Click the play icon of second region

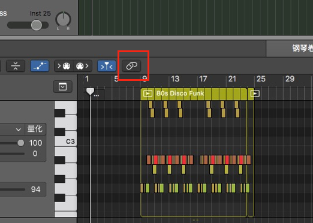pos(255,94)
